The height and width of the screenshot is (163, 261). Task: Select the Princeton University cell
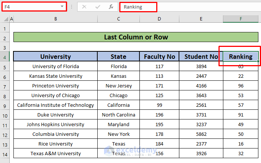pos(56,86)
